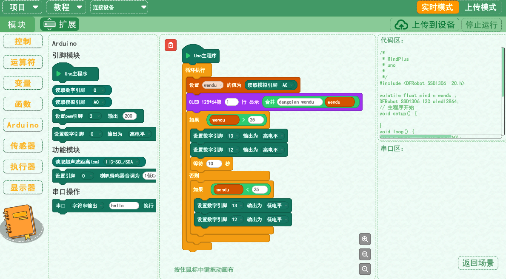Click the 等待 wait block
This screenshot has height=279, width=506.
(212, 163)
